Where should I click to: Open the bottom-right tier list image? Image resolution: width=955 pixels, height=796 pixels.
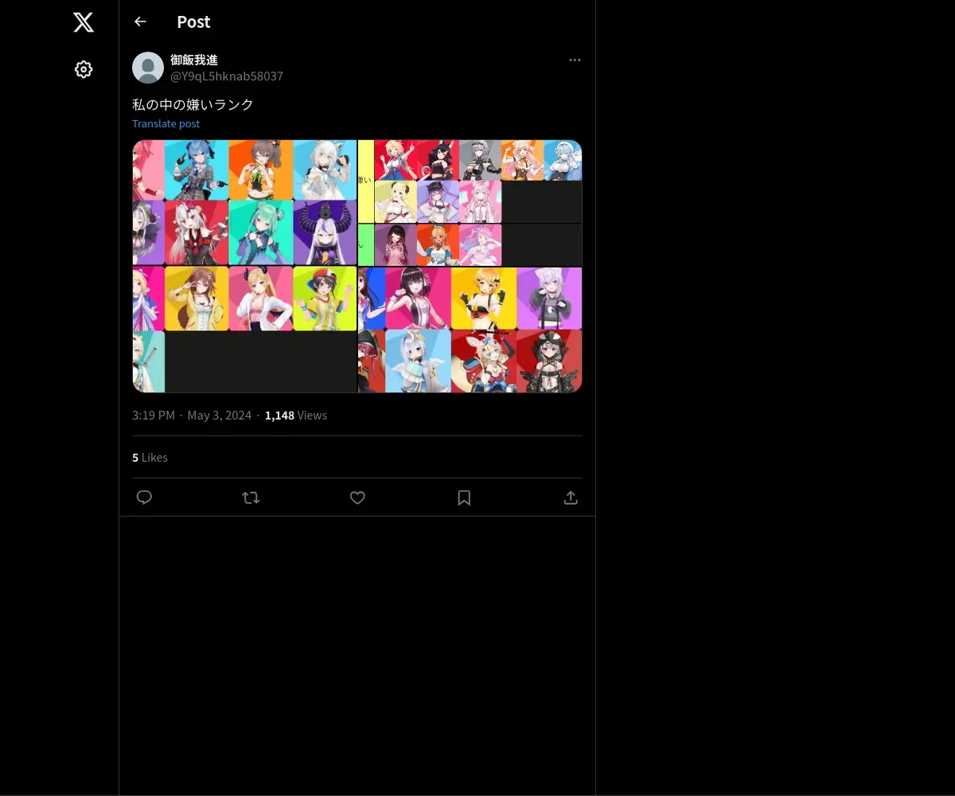coord(470,330)
